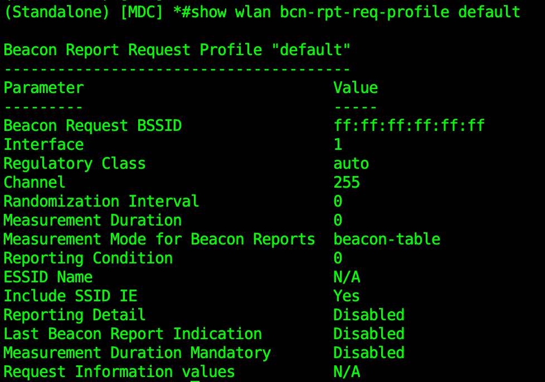Click the Reporting Condition label
Screen dimensions: 545x382
click(88, 258)
